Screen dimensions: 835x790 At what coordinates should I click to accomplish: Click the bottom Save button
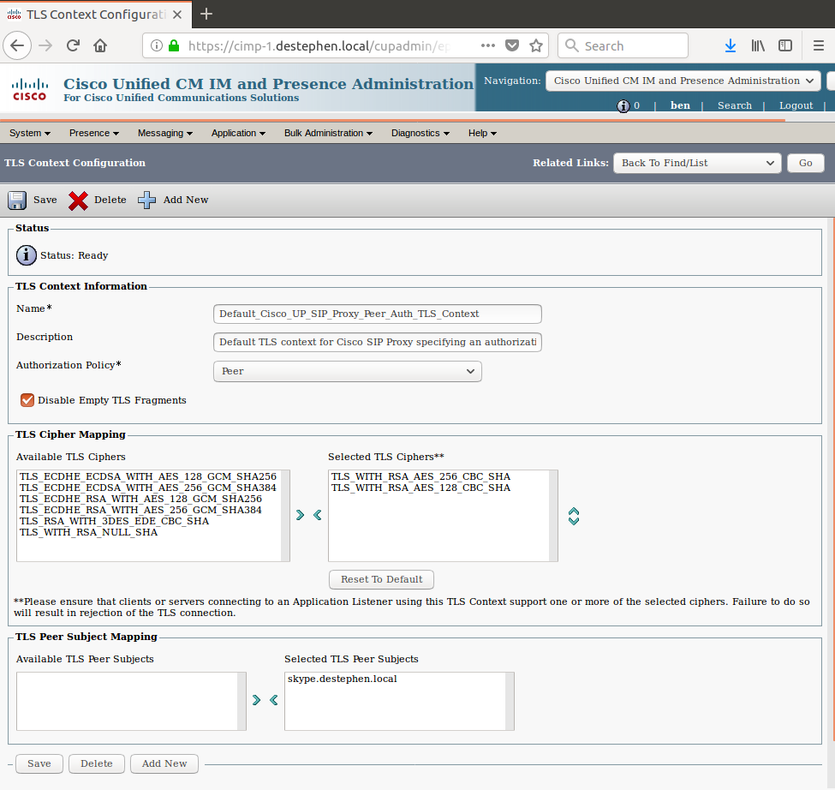(x=39, y=763)
